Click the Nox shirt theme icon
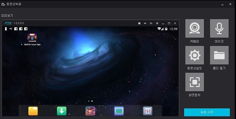The width and height of the screenshot is (236, 119). (x=139, y=23)
